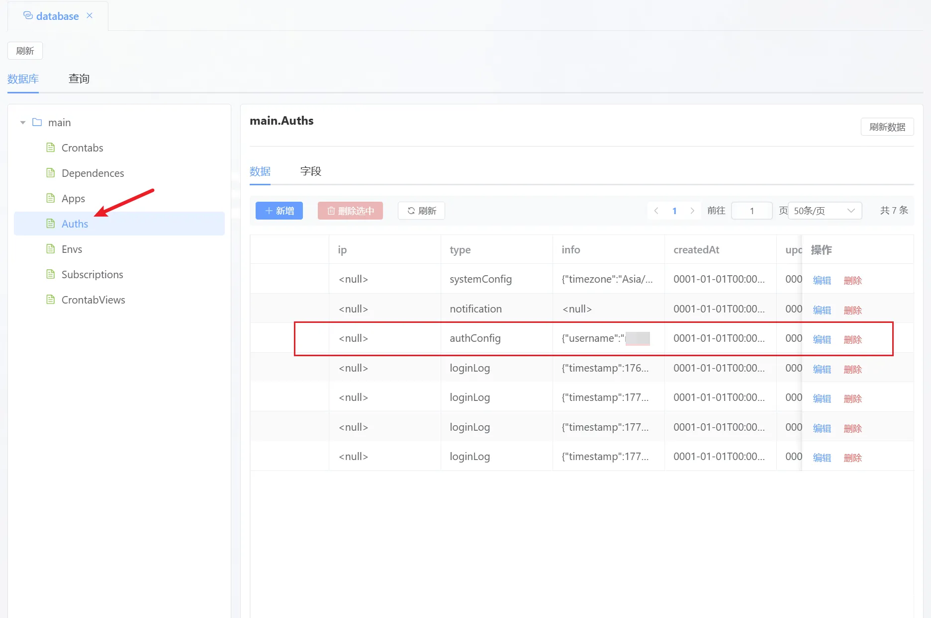
Task: Collapse the main database tree node
Action: 23,122
